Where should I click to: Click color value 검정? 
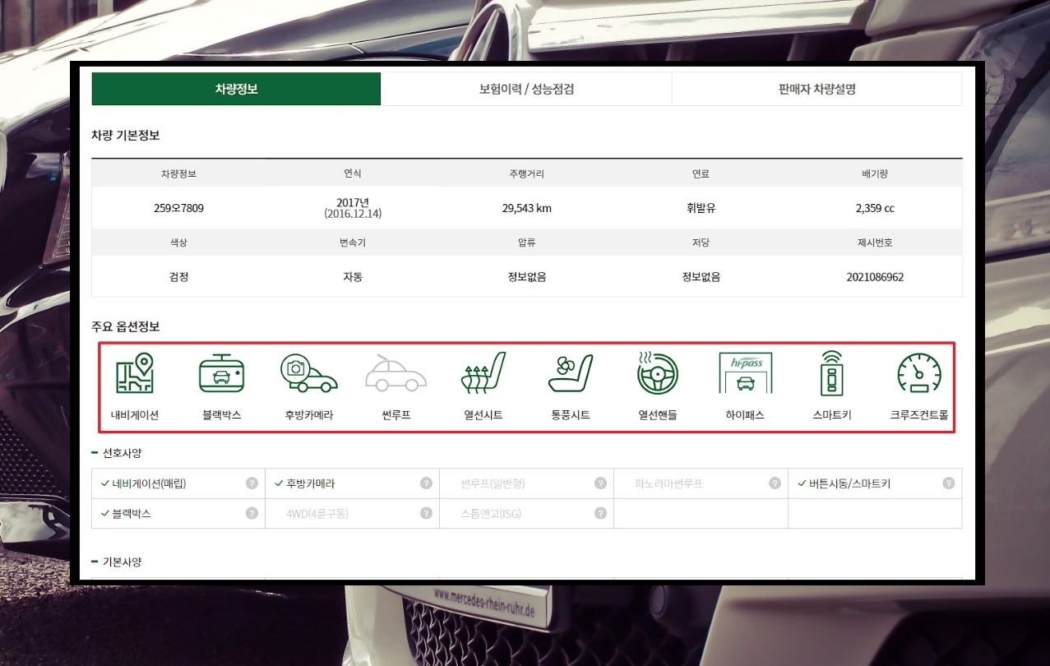click(178, 277)
